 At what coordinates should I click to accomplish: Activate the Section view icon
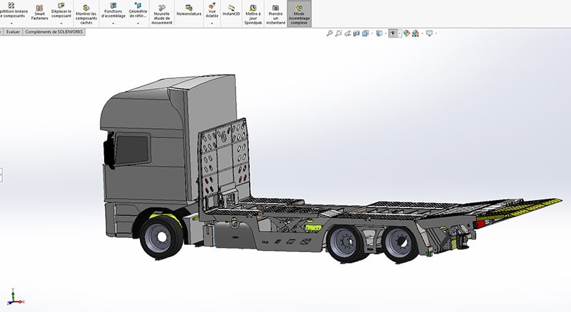pyautogui.click(x=356, y=33)
